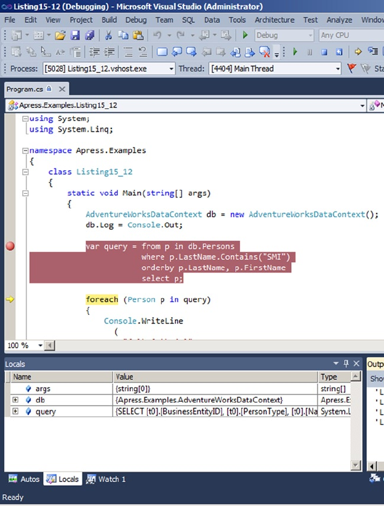Close the Program.cs editor tab
Viewport: 384px width, 506px height.
pyautogui.click(x=62, y=89)
